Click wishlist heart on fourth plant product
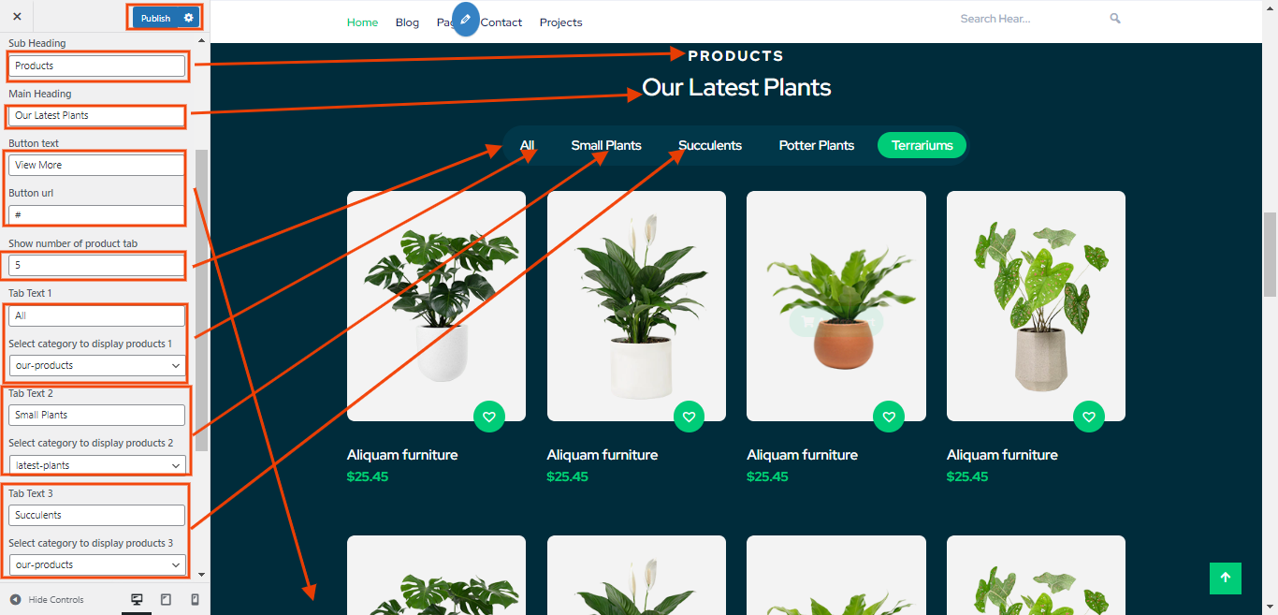The image size is (1278, 615). [x=1089, y=417]
